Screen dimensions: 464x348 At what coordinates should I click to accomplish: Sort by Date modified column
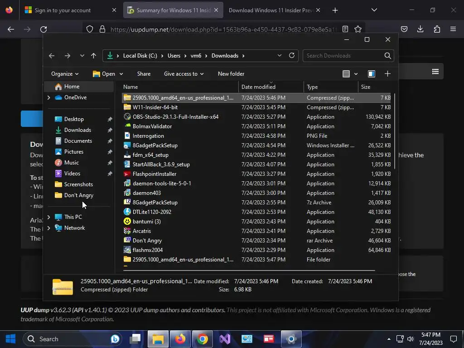[x=271, y=87]
